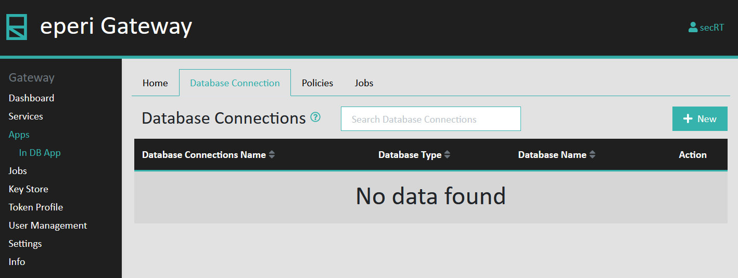Click the eperi Gateway title

[116, 26]
